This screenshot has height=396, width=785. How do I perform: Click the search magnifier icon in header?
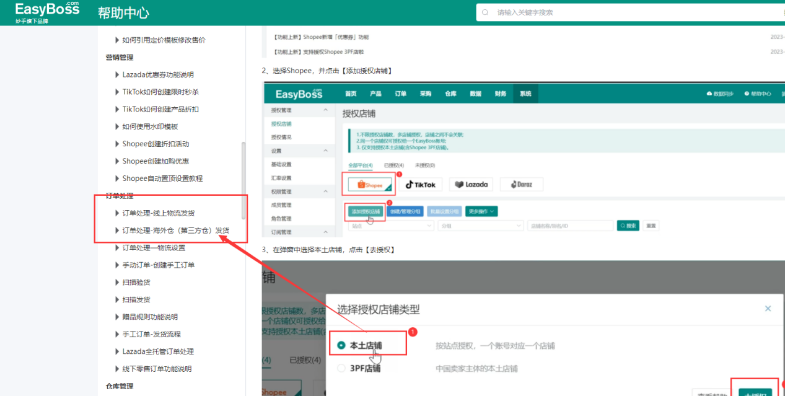(485, 12)
